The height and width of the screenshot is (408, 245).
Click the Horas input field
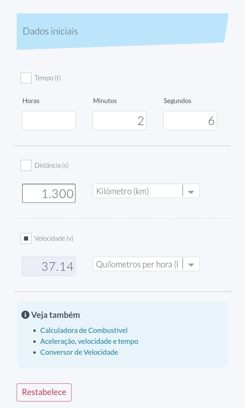49,121
